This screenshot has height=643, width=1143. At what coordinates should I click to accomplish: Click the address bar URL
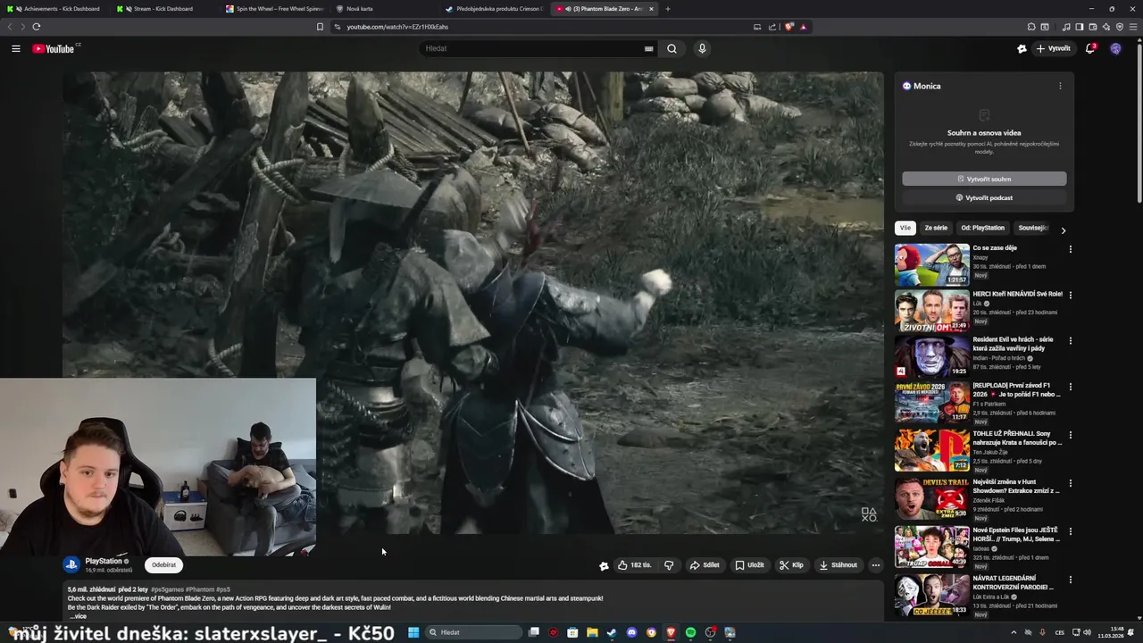[x=397, y=27]
